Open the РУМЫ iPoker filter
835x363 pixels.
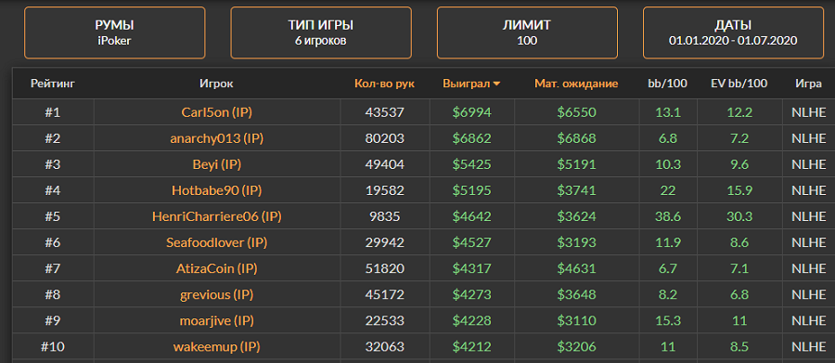[x=114, y=32]
